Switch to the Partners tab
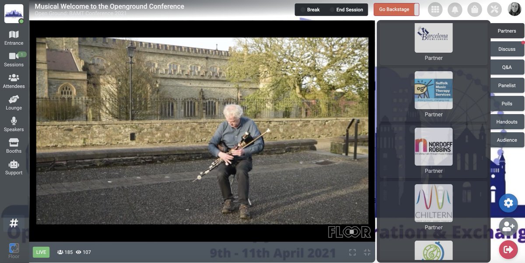The height and width of the screenshot is (263, 525). coord(507,31)
